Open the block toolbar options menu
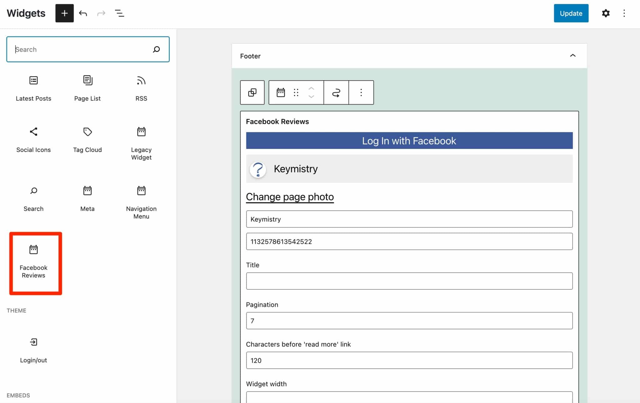Screen dimensions: 640x403 361,92
